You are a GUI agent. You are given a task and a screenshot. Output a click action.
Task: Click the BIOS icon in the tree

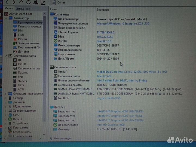click(15, 85)
